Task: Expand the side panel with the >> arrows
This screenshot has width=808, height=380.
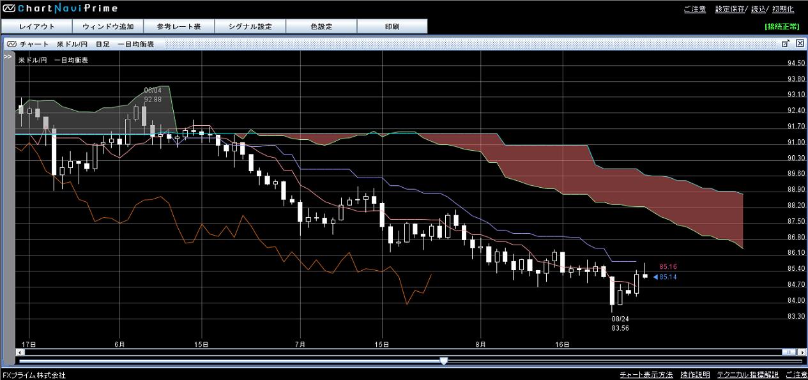Action: (8, 57)
